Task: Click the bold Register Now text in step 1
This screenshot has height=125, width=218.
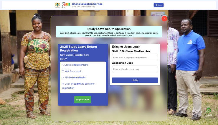Action: [81, 65]
